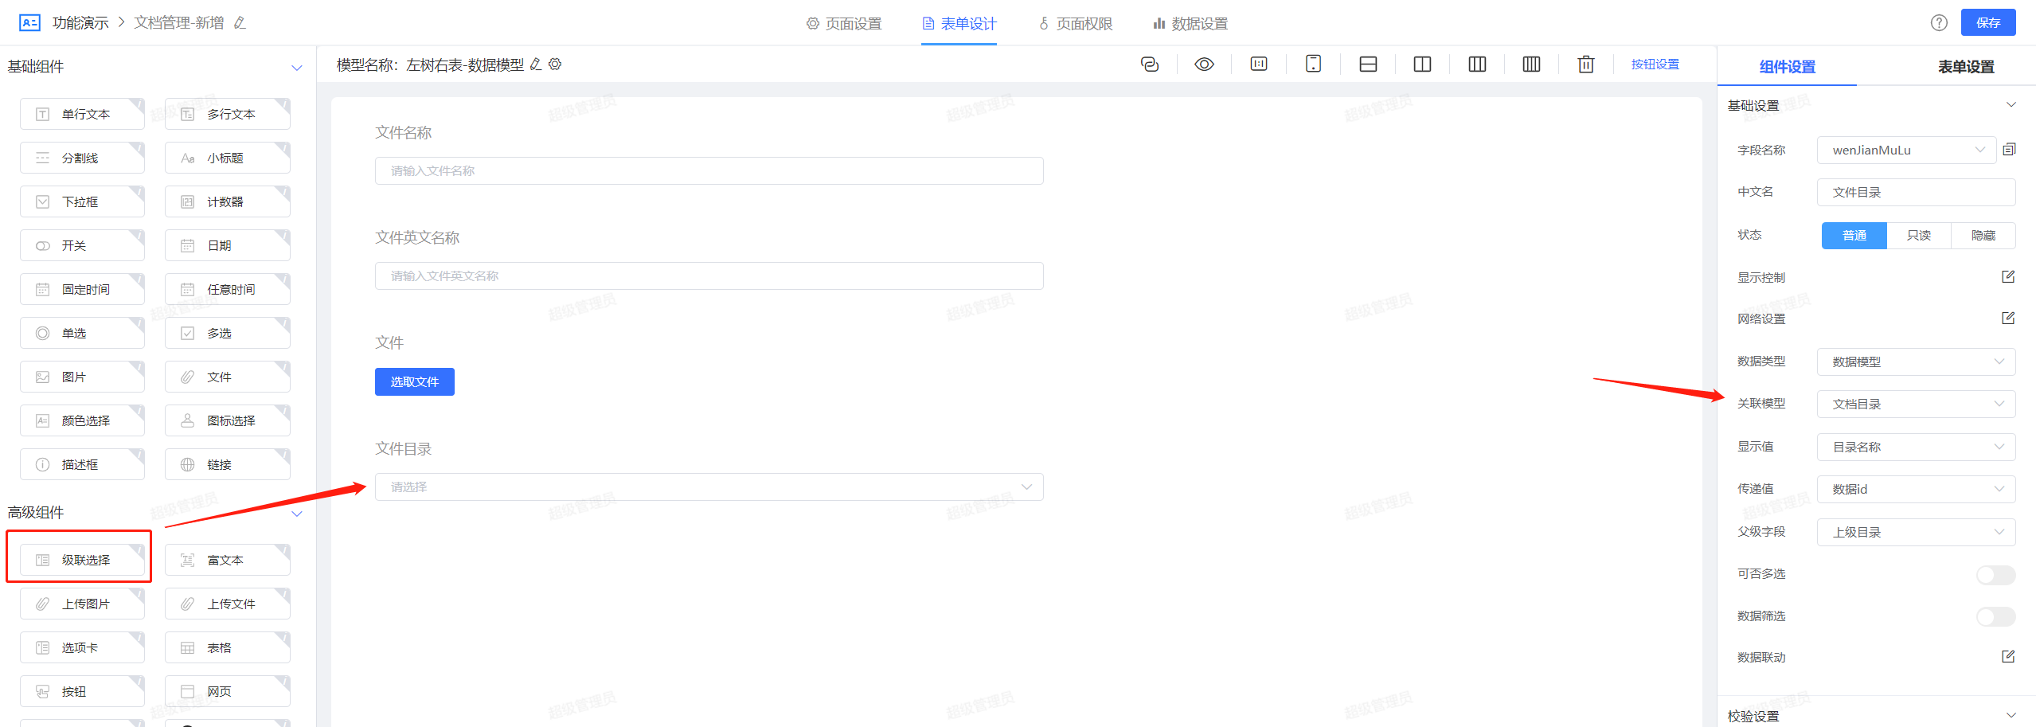Collapse the 高级组件 section

pyautogui.click(x=296, y=514)
